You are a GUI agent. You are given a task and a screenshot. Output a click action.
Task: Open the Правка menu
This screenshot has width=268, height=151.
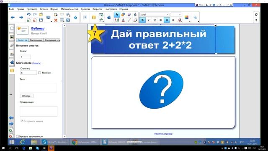click(x=21, y=9)
